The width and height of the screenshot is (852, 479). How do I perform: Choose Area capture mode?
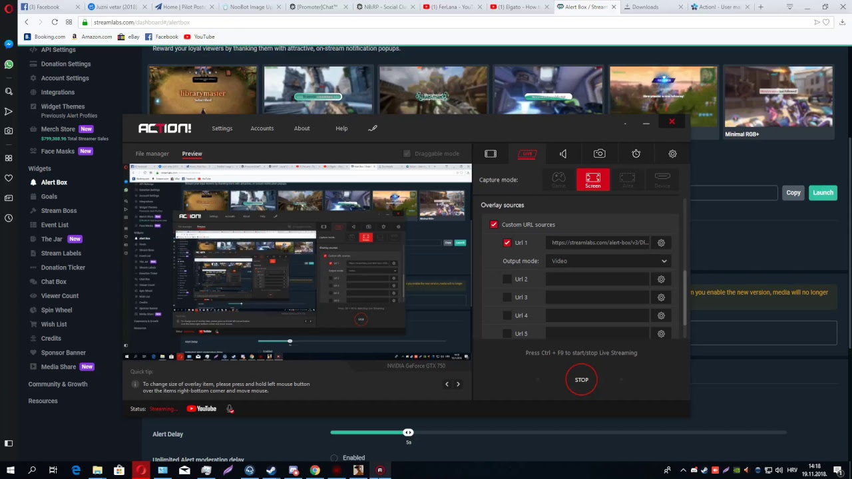coord(627,180)
